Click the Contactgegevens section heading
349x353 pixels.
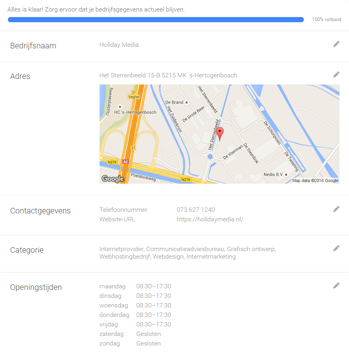point(40,211)
